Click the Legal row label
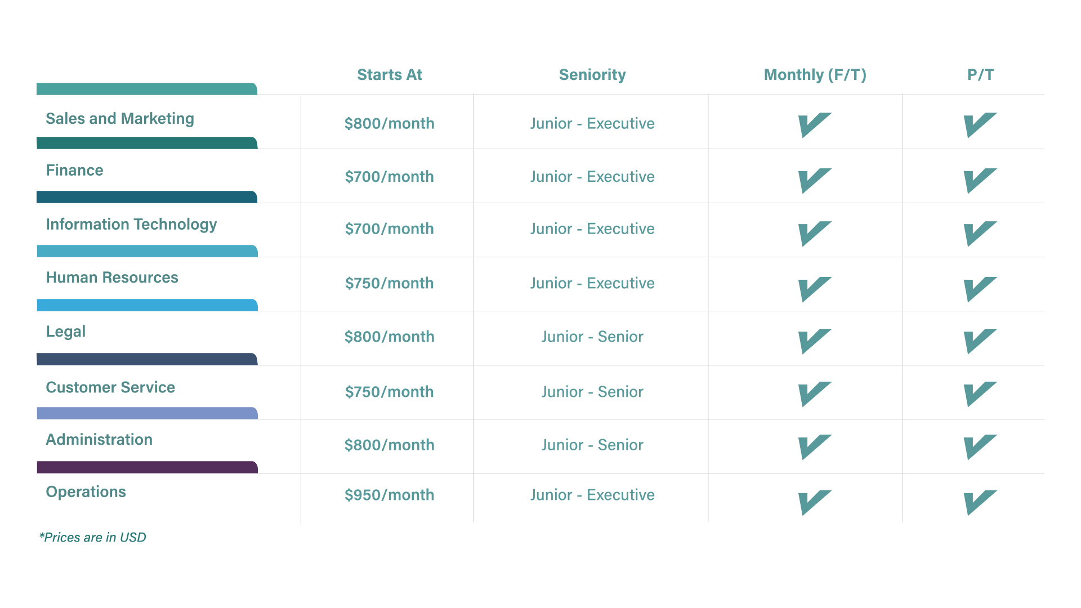 66,332
